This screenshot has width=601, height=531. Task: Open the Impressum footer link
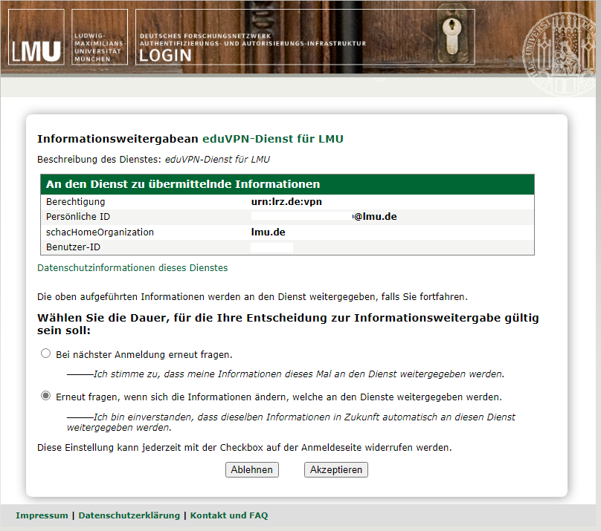[42, 515]
